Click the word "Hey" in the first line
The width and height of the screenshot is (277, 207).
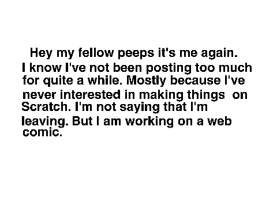[41, 53]
